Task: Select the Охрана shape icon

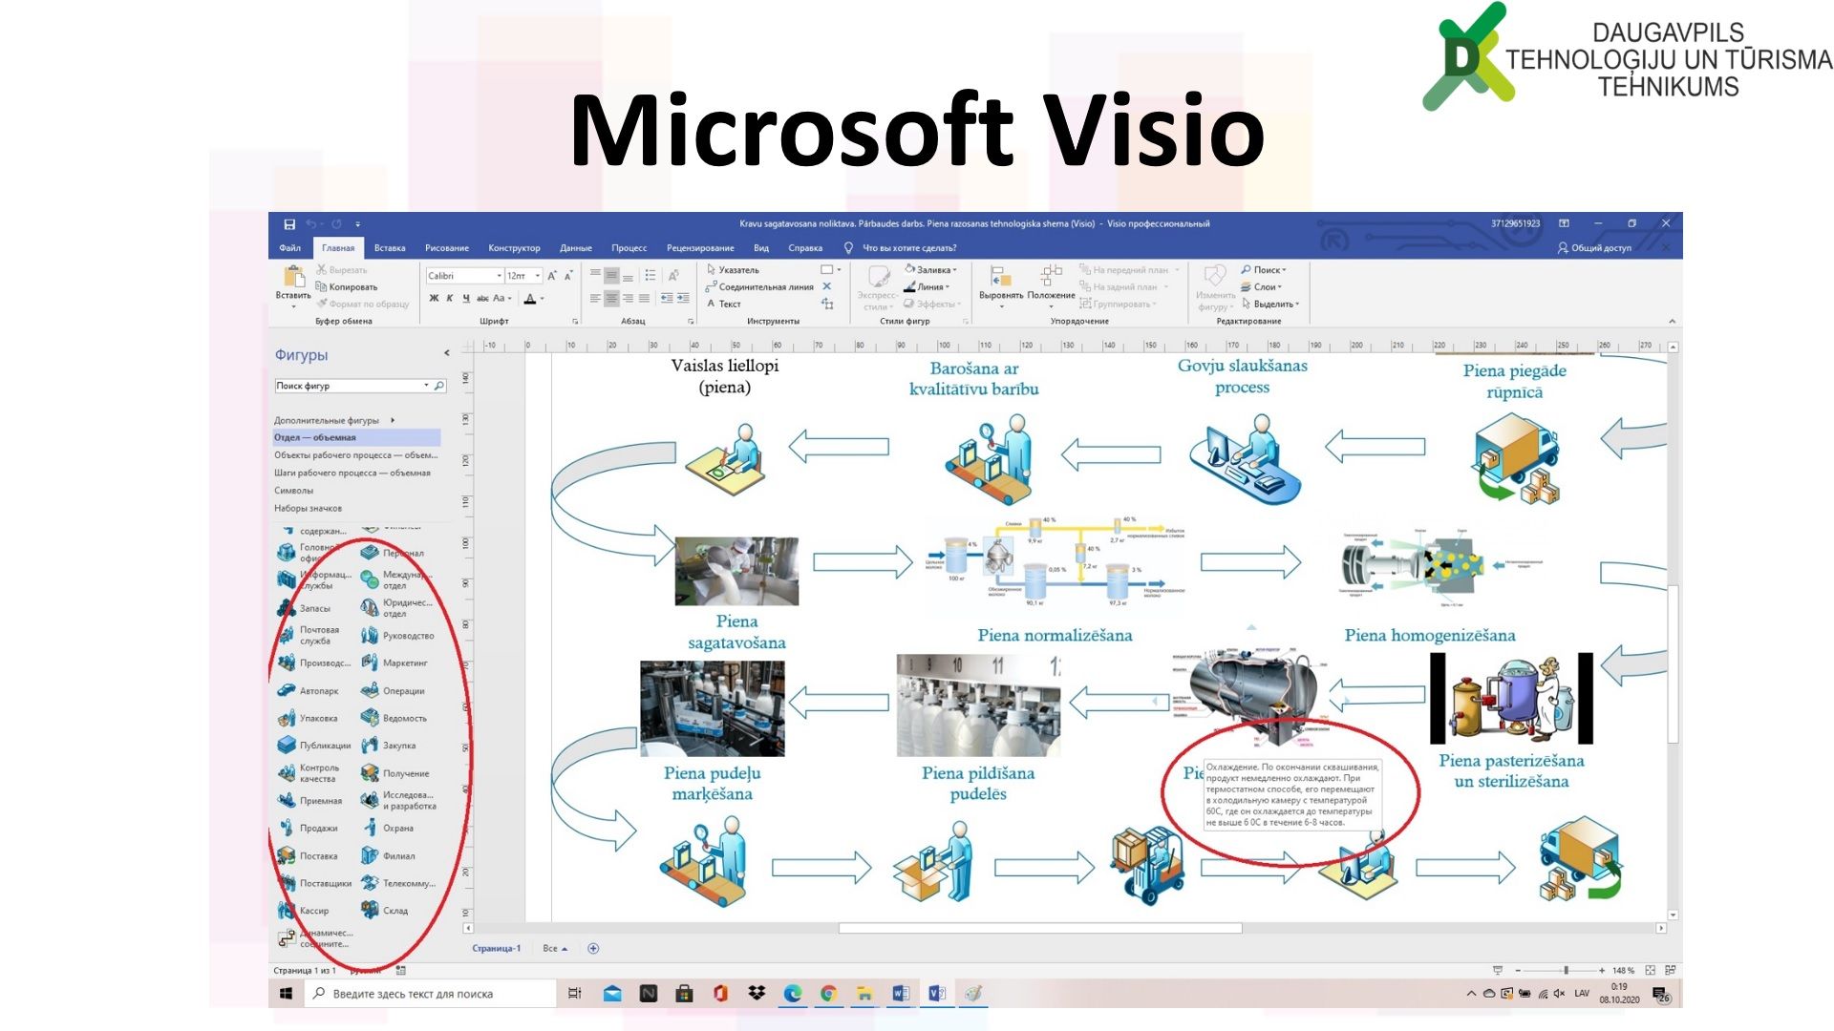Action: (370, 828)
